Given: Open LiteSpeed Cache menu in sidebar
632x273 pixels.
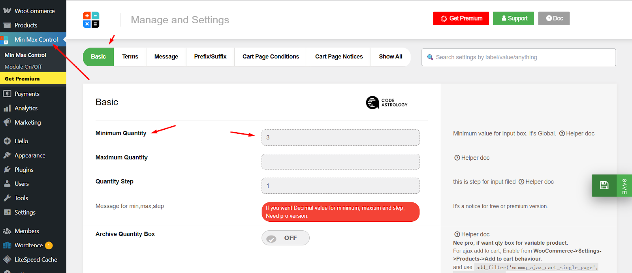Looking at the screenshot, I should [33, 260].
